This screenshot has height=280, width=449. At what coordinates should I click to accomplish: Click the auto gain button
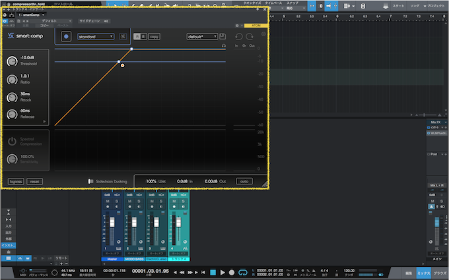point(244,181)
